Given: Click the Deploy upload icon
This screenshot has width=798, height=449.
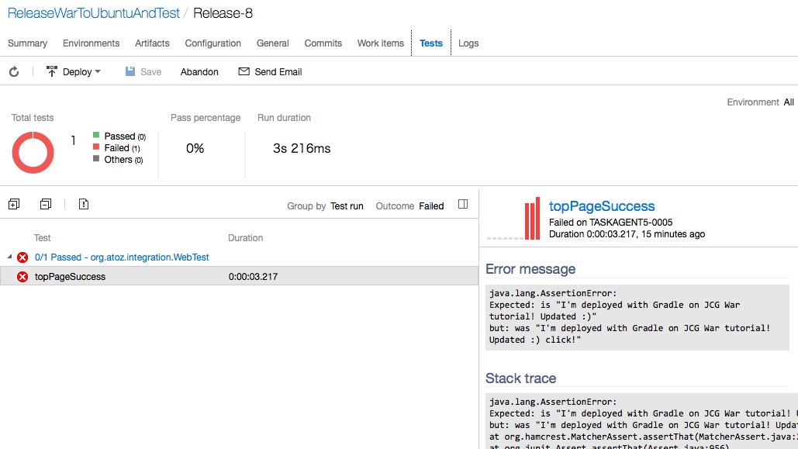Looking at the screenshot, I should coord(51,71).
